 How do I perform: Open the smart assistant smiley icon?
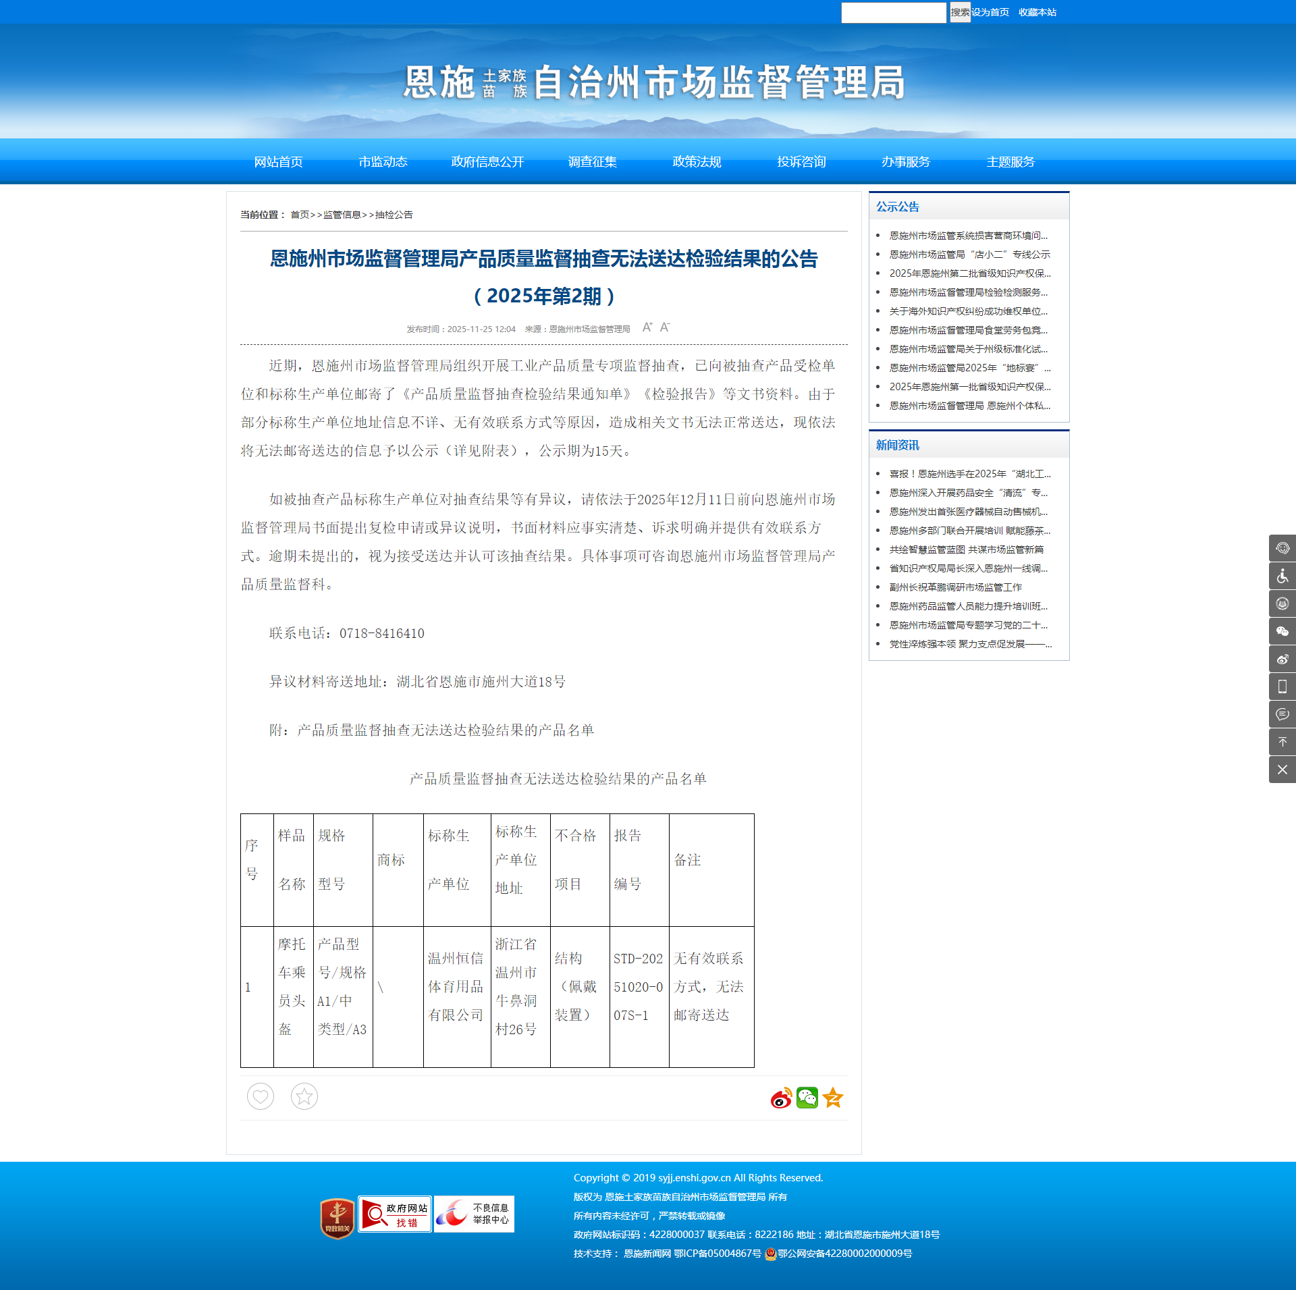(1282, 548)
